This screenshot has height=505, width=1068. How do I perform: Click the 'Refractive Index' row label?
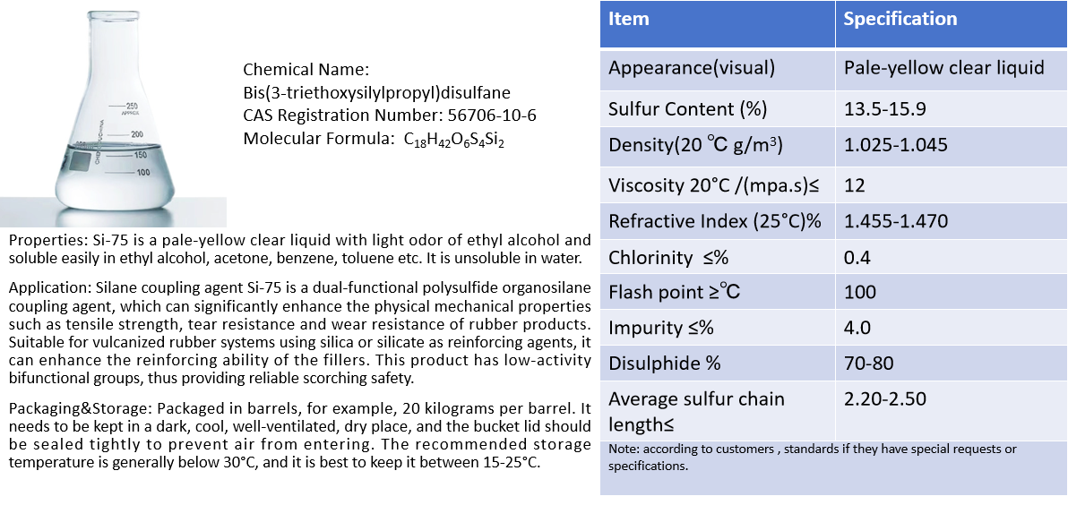pos(714,222)
